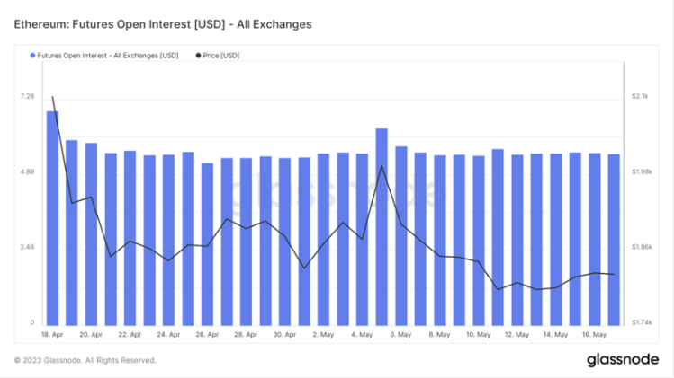Click the '2.4B' left axis label

[28, 247]
